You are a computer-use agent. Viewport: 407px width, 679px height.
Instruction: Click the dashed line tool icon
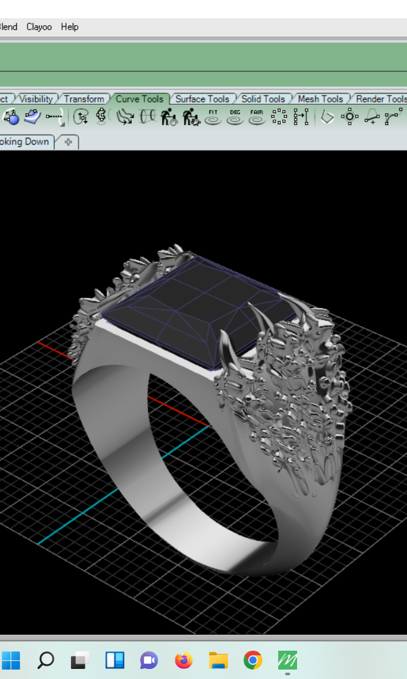tap(55, 116)
